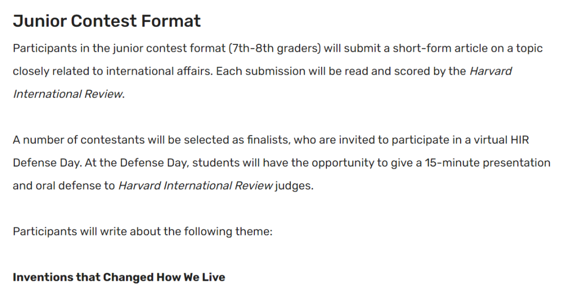Viewport: 577px width, 292px height.
Task: Click the "Junior Contest Format" heading
Action: pyautogui.click(x=107, y=21)
